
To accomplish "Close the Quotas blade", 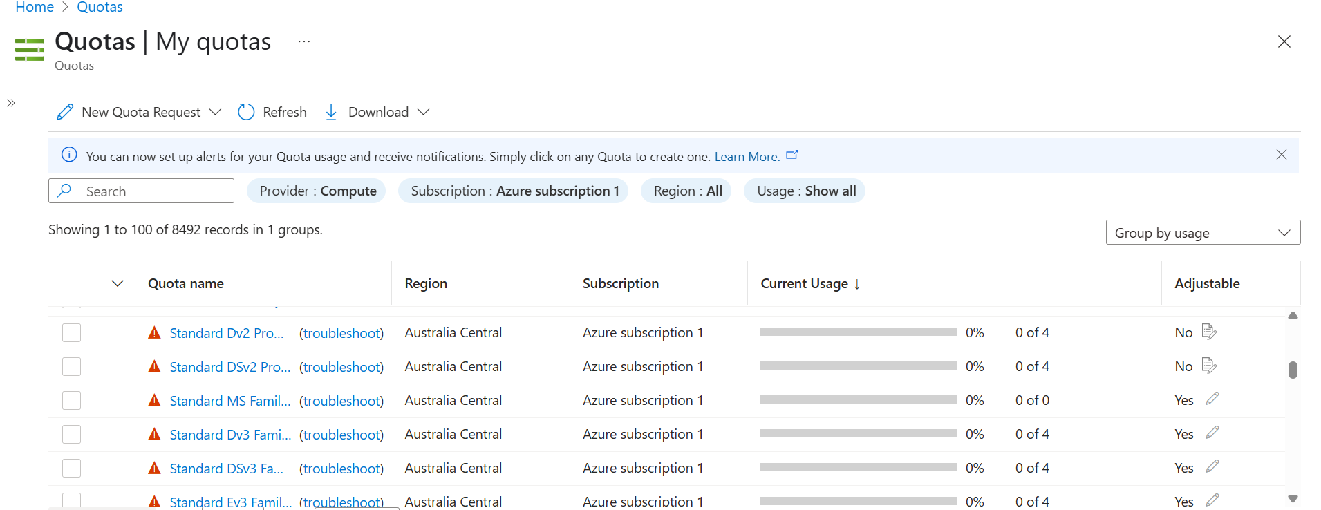I will (1284, 41).
